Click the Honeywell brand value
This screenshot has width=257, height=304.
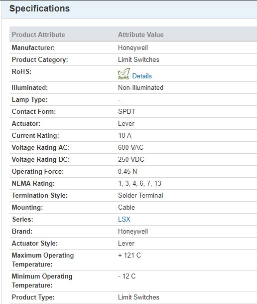133,231
